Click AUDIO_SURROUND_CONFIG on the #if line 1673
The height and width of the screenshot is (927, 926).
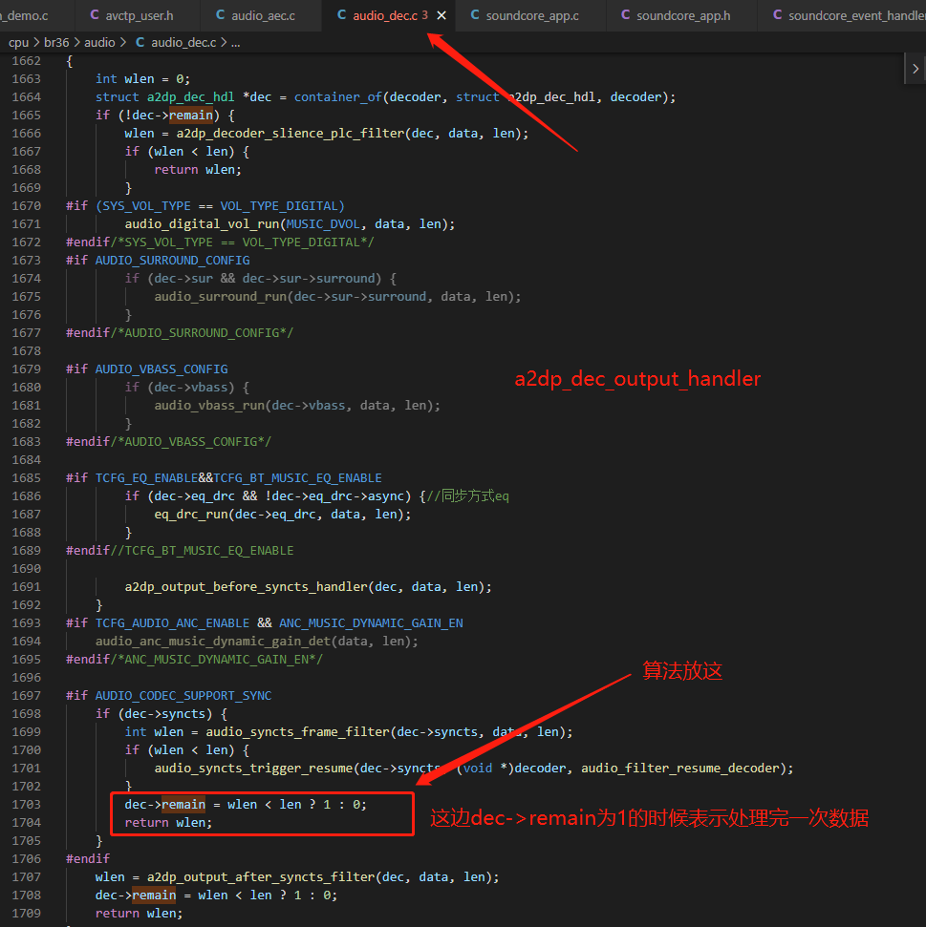[x=172, y=260]
